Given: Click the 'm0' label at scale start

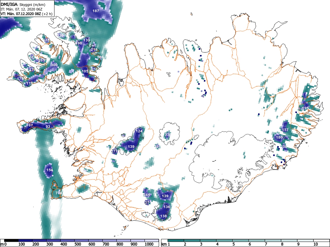Looking at the screenshot, I should click(4, 244).
